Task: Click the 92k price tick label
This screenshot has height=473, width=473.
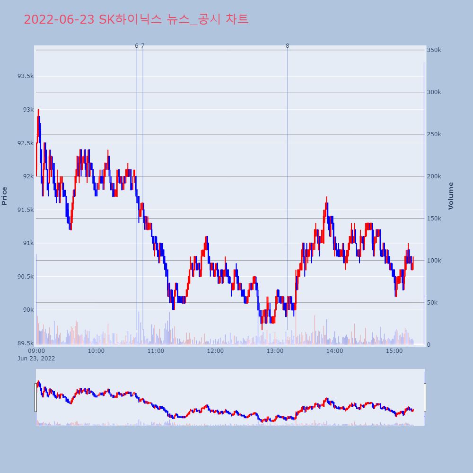Action: pyautogui.click(x=28, y=176)
